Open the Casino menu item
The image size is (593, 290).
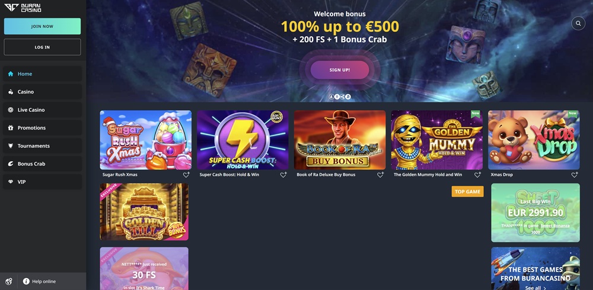(x=42, y=92)
